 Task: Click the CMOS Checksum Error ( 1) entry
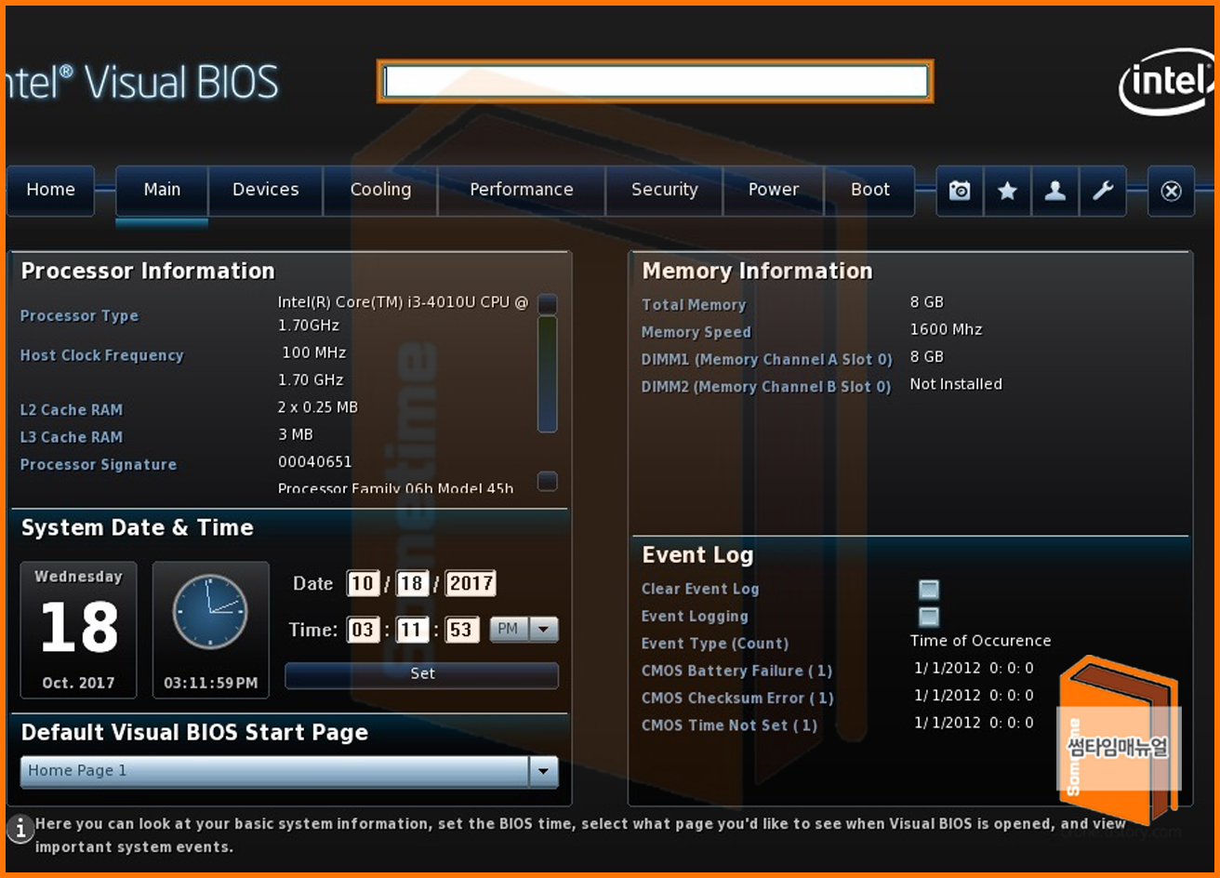(737, 698)
